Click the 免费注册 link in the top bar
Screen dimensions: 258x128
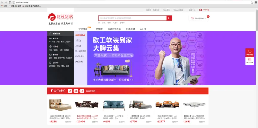[x=156, y=10]
